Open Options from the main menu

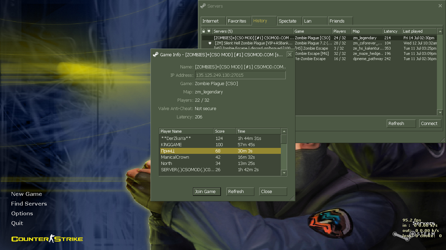point(22,214)
